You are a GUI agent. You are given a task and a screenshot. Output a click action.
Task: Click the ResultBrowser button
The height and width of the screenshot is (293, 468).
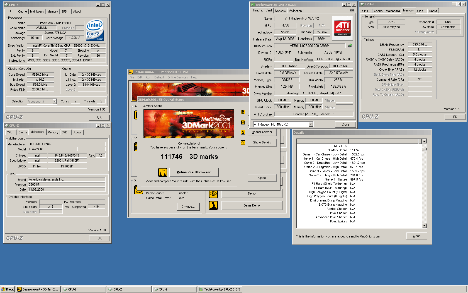[262, 132]
